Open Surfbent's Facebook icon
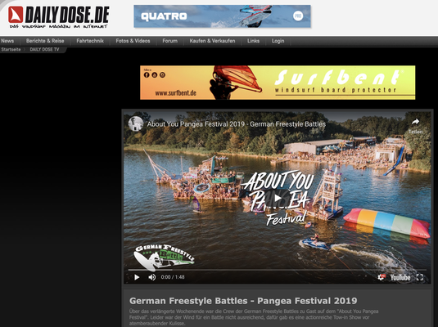Viewport: 438px width, 327px height. 147,74
